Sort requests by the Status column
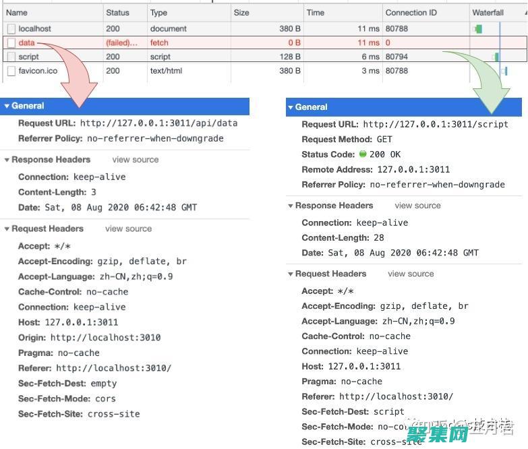Image resolution: width=528 pixels, height=449 pixels. [117, 13]
